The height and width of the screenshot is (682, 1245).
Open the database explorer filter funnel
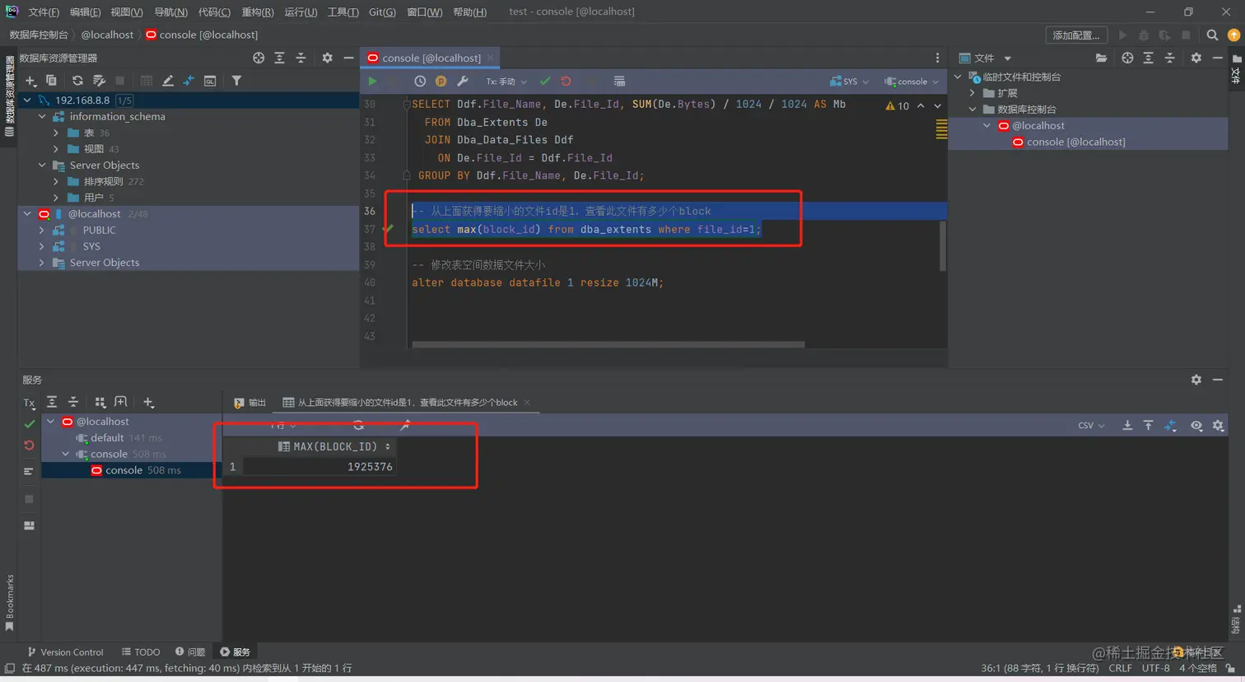coord(236,81)
